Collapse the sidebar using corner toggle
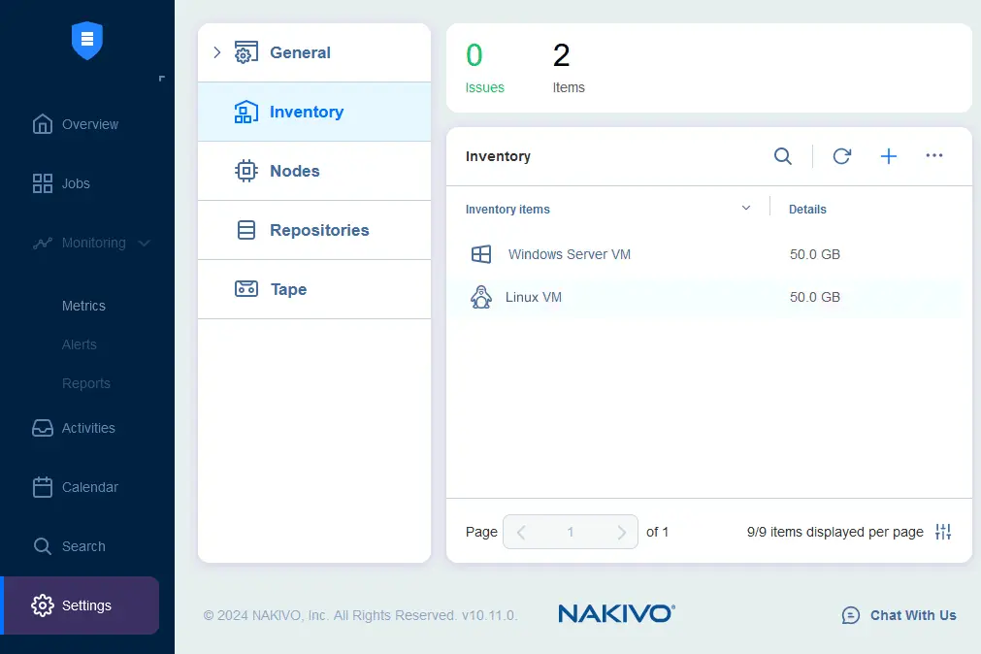981x654 pixels. (x=161, y=79)
